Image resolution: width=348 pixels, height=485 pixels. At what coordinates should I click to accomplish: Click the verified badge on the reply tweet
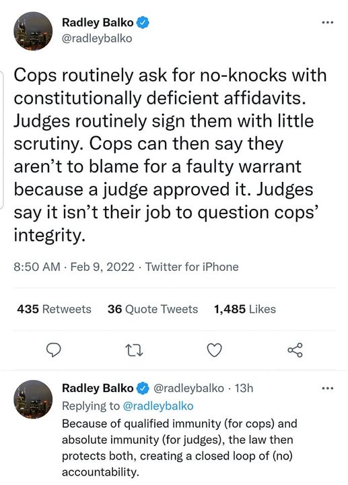143,388
